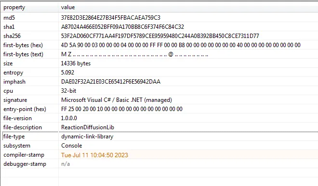This screenshot has height=186, width=318.
Task: Select the imphash property label
Action: pos(14,82)
